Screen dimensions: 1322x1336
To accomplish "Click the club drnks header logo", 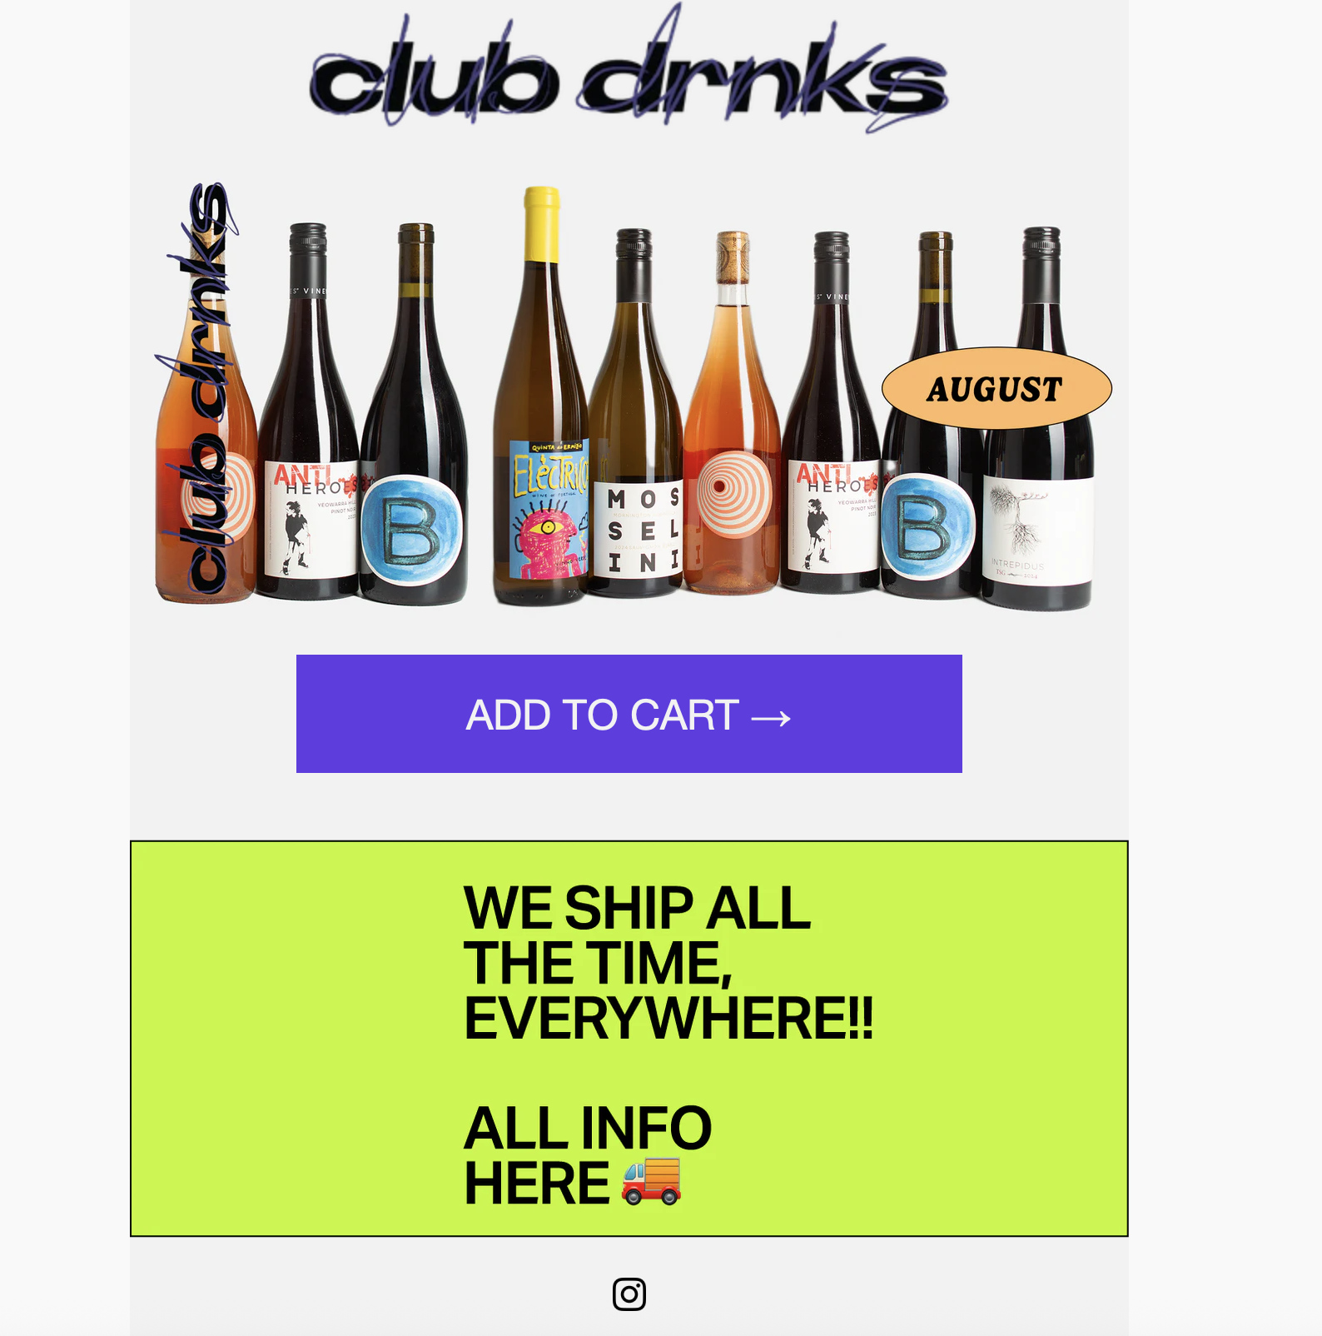I will click(x=629, y=71).
